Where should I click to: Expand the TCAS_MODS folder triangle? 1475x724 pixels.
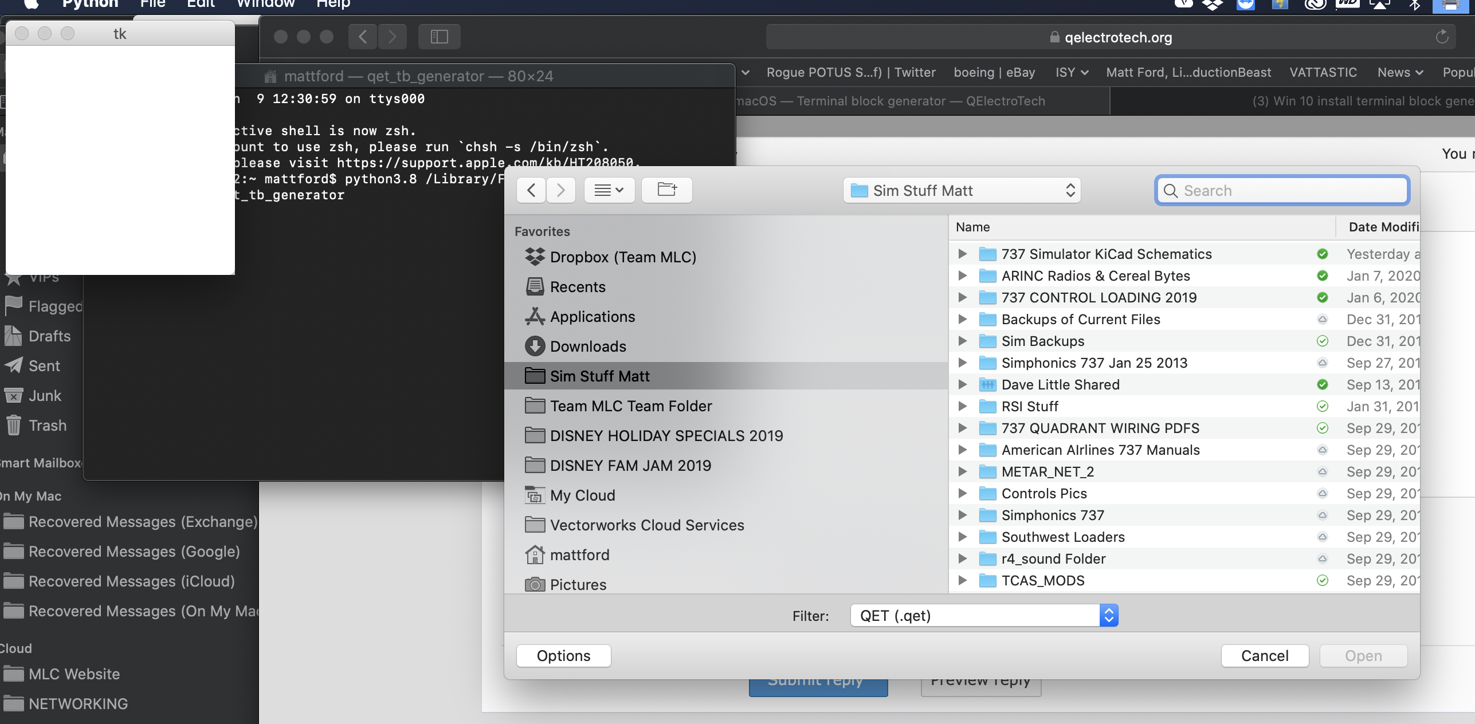coord(963,580)
